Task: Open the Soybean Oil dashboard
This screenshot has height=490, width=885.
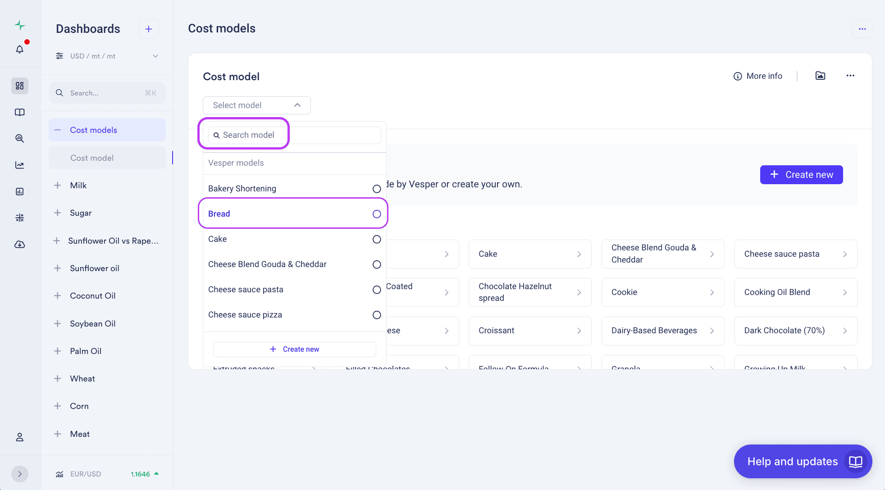Action: [x=93, y=323]
